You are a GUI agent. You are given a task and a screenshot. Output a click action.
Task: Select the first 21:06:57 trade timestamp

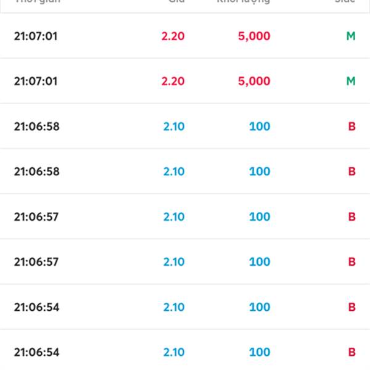pos(37,216)
